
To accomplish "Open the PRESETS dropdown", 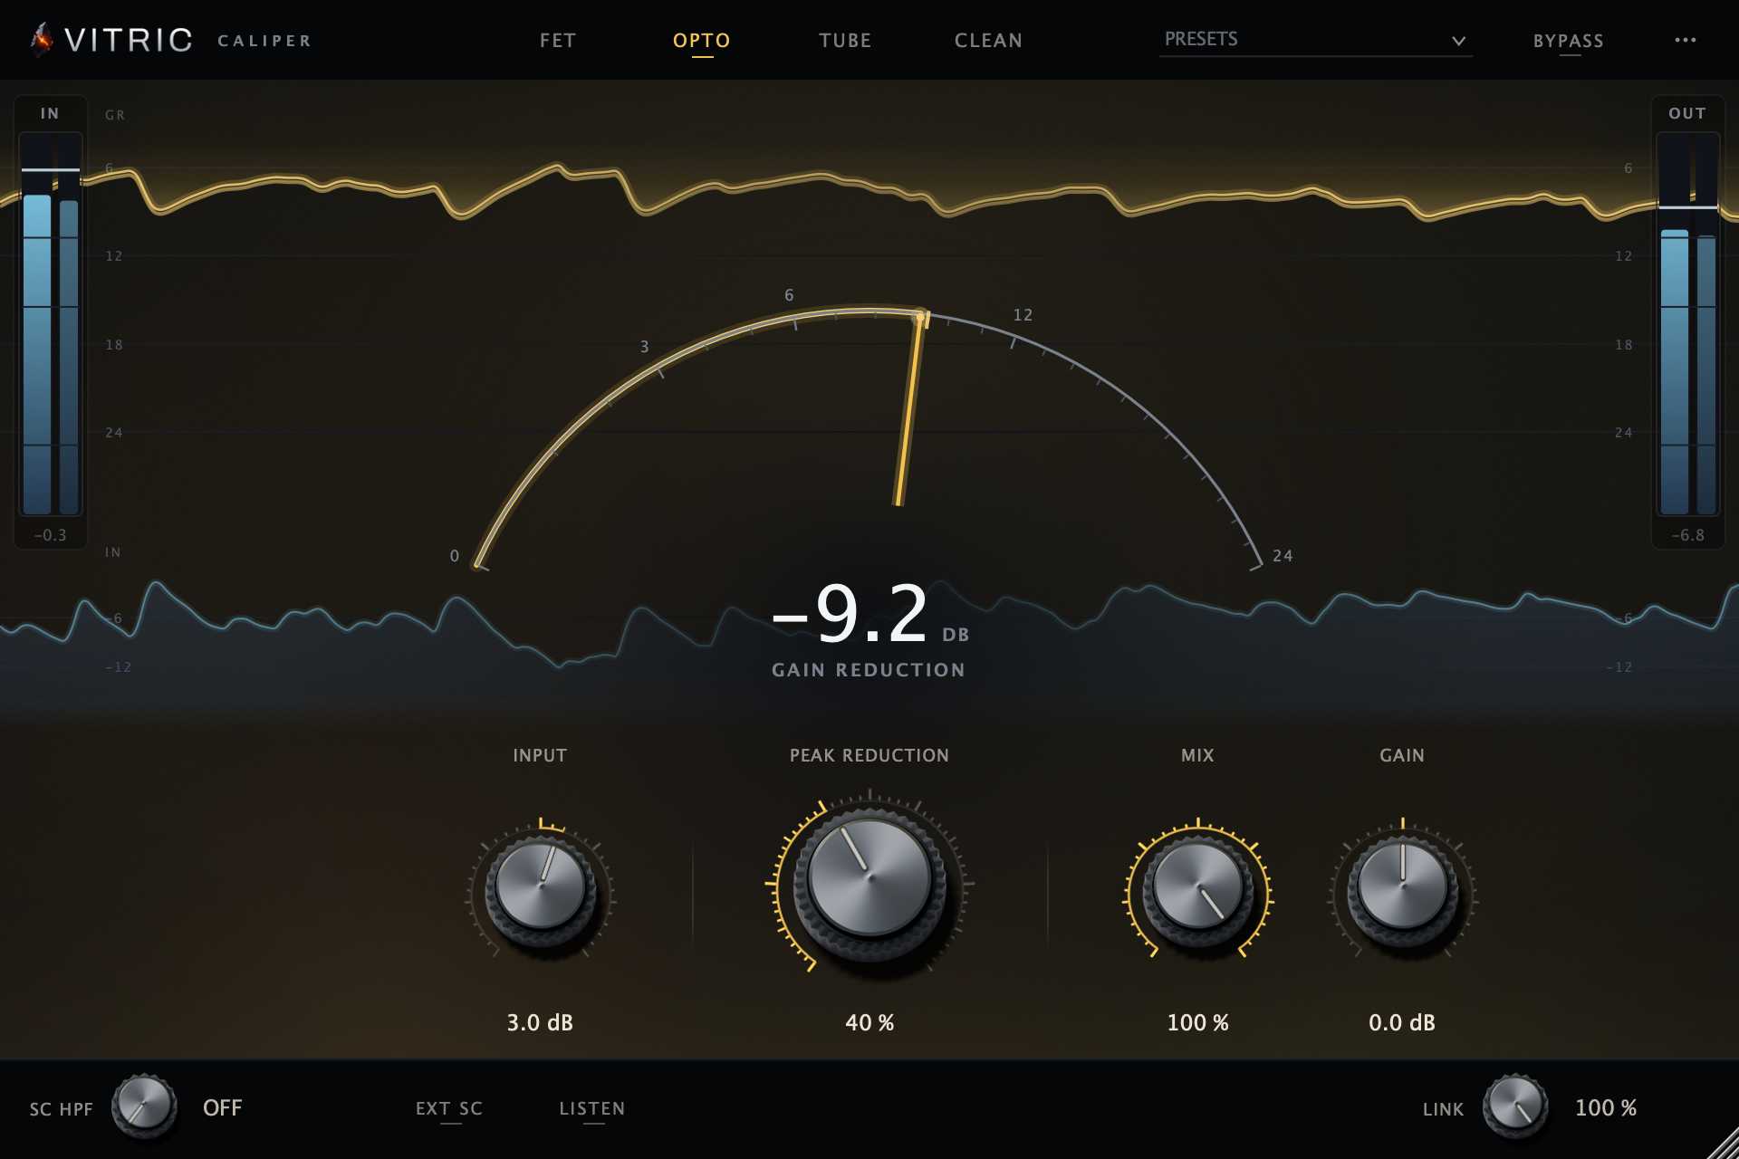I will point(1315,40).
